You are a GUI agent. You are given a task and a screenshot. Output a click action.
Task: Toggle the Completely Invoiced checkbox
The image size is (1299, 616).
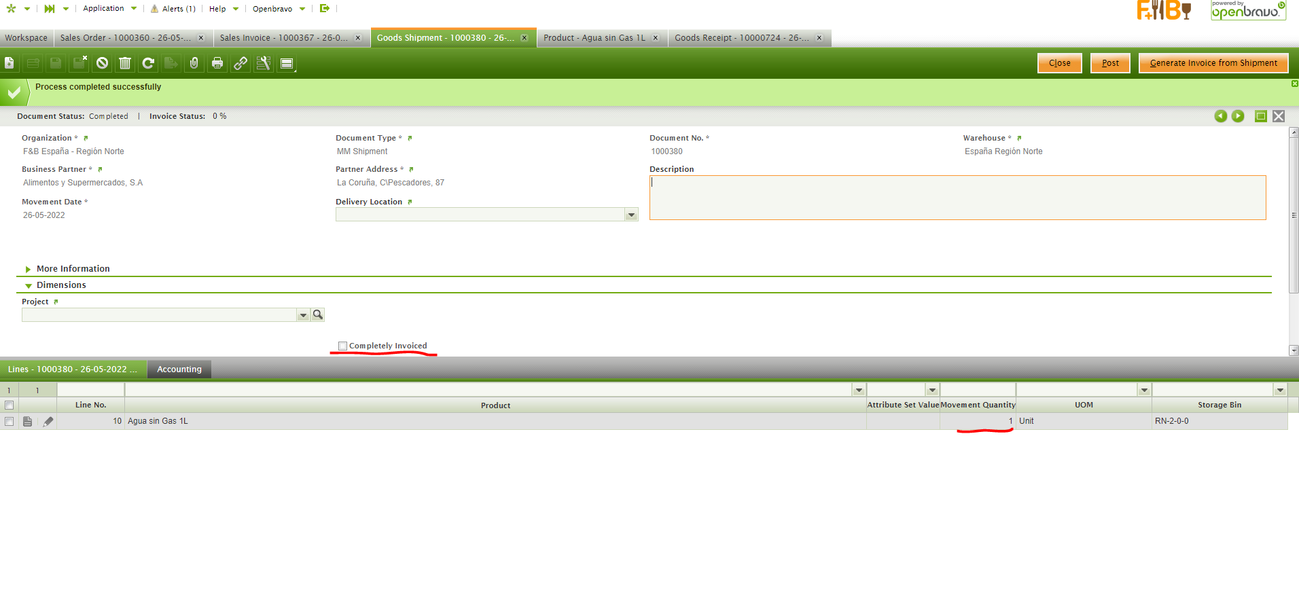click(x=342, y=346)
